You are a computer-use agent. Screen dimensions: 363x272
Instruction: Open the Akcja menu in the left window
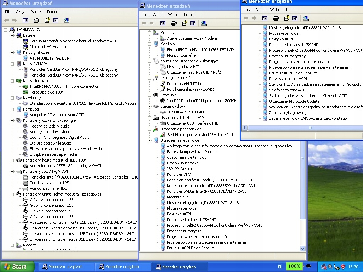pyautogui.click(x=21, y=12)
